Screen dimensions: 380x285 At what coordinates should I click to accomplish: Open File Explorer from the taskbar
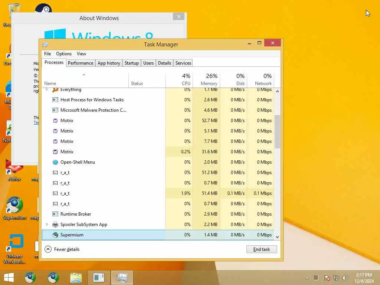76,278
